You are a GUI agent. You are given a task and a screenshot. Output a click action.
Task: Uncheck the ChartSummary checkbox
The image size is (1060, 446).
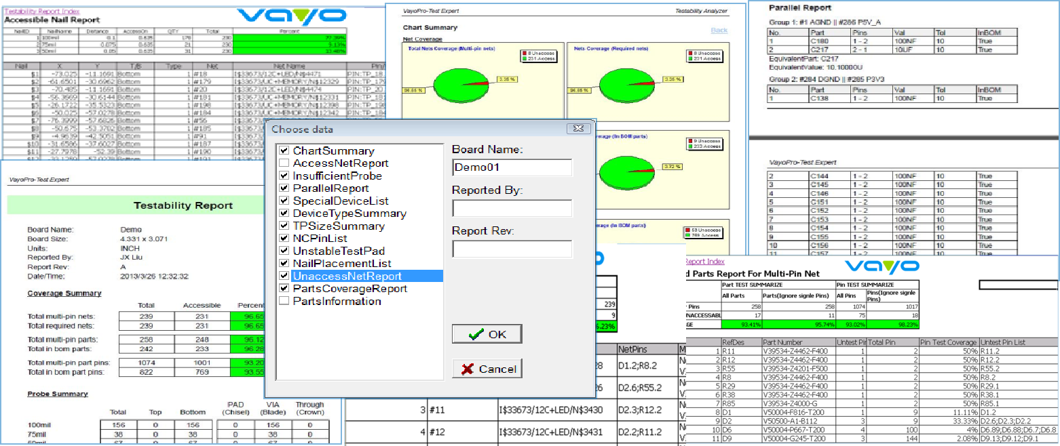[x=284, y=150]
